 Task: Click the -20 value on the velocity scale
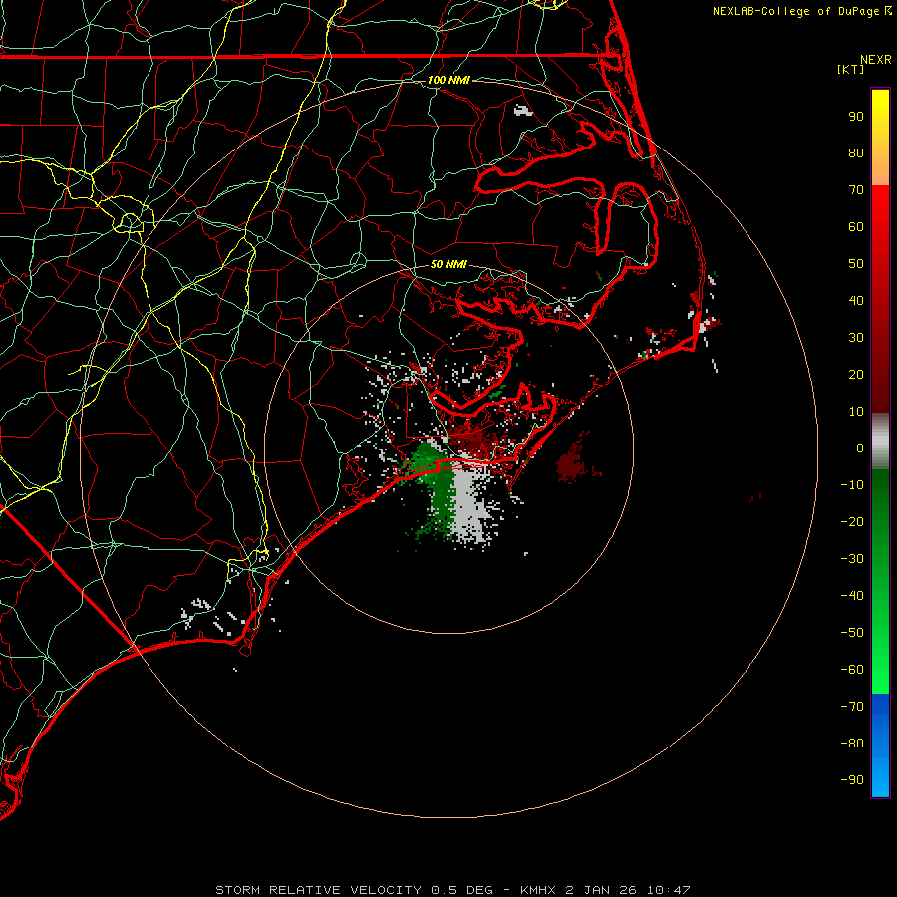tap(852, 521)
